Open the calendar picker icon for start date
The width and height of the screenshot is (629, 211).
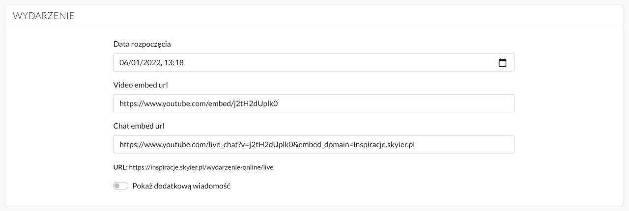coord(502,63)
